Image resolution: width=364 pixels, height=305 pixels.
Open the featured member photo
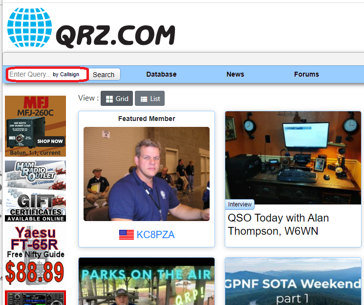tap(147, 174)
